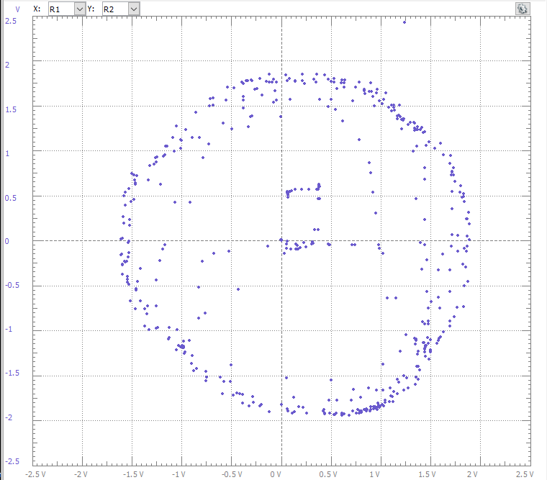Click the -2 V X-axis label

tap(81, 474)
